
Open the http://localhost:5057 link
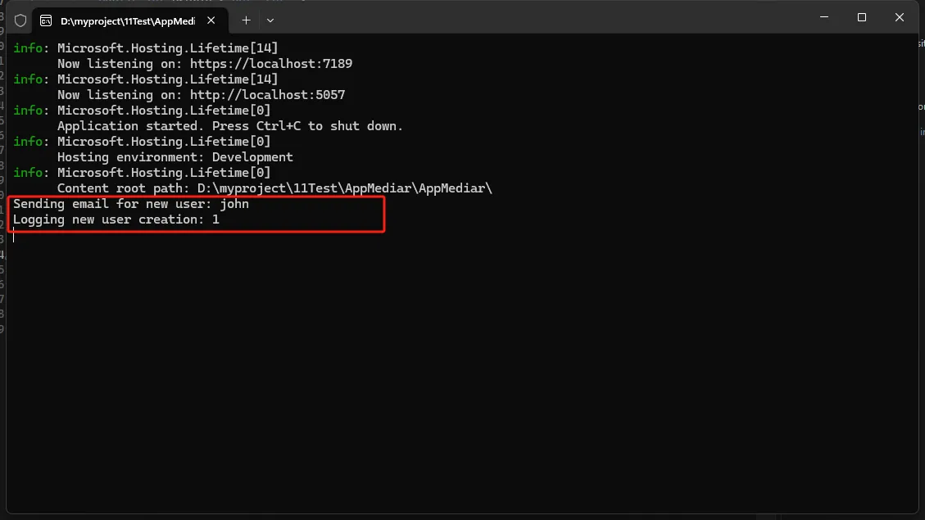point(267,95)
